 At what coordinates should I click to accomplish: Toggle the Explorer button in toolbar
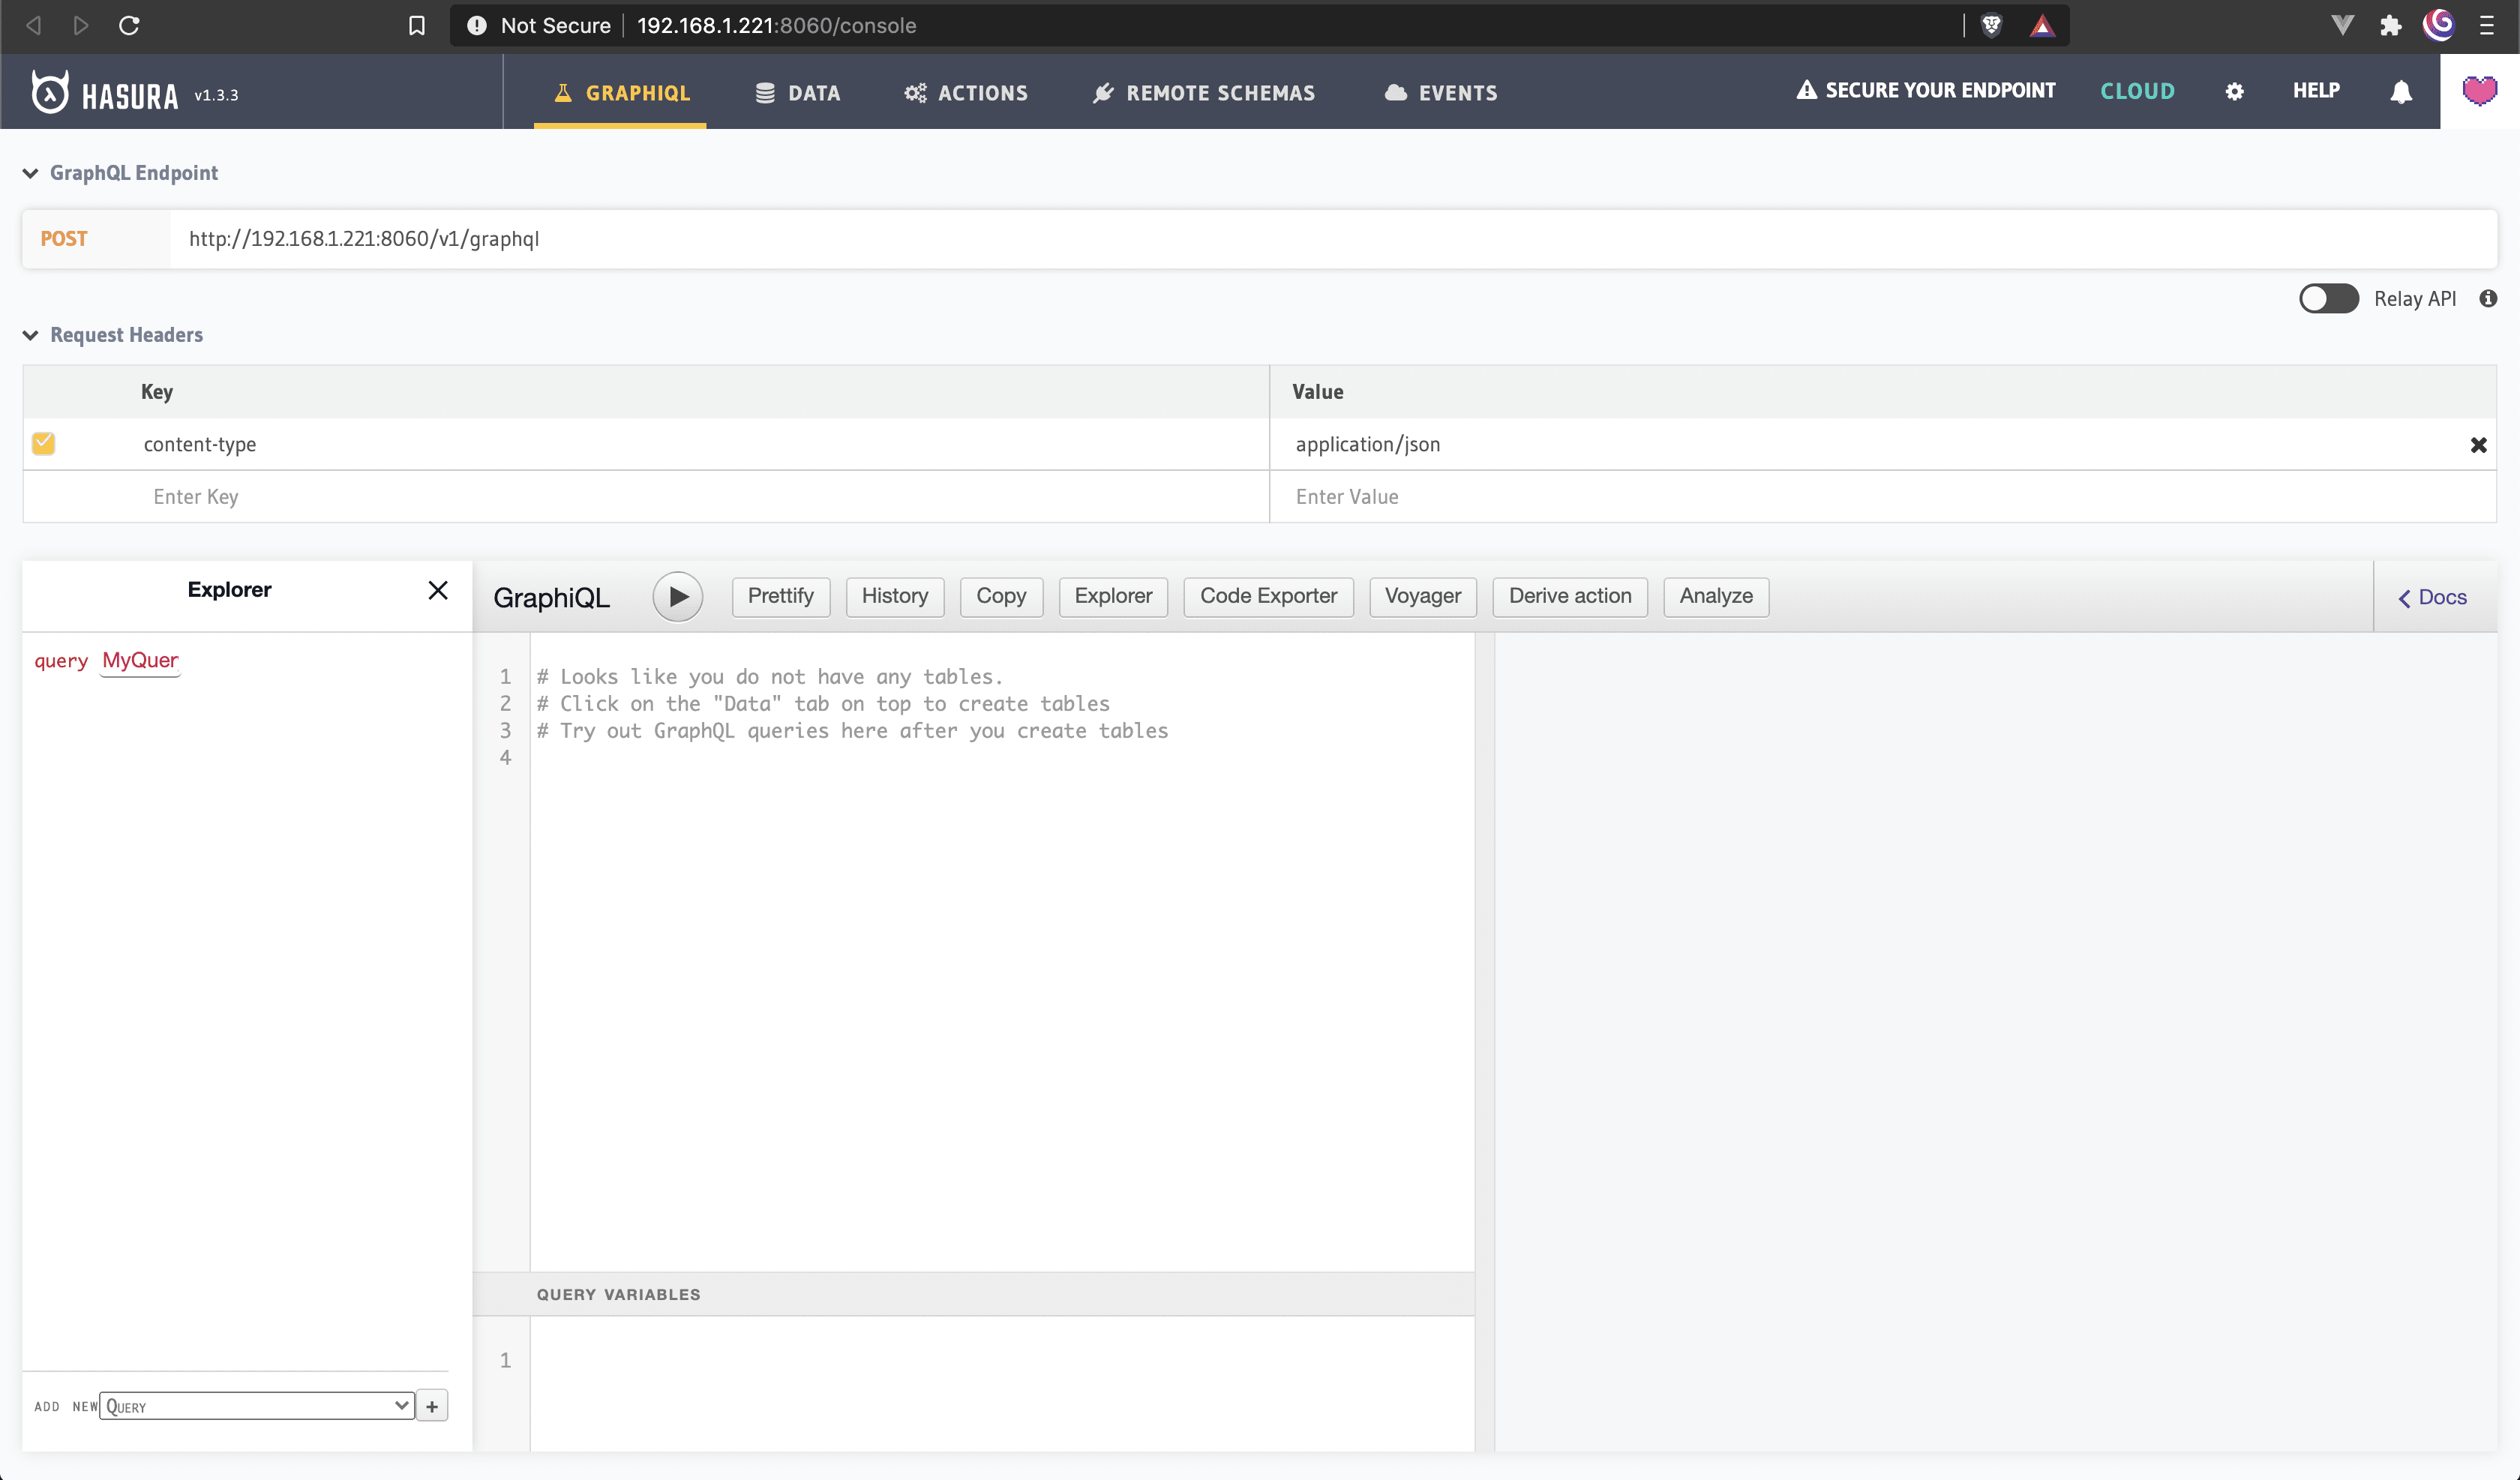pos(1113,597)
